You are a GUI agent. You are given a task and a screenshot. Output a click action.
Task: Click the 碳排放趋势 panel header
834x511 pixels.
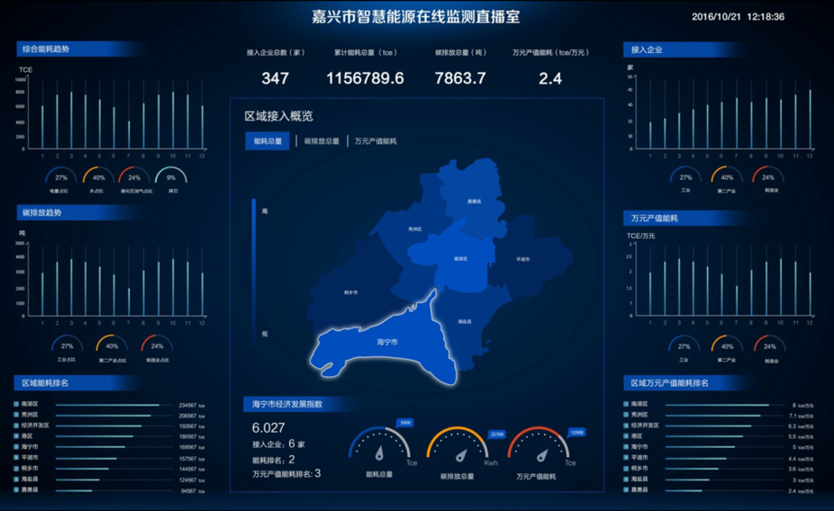[80, 212]
